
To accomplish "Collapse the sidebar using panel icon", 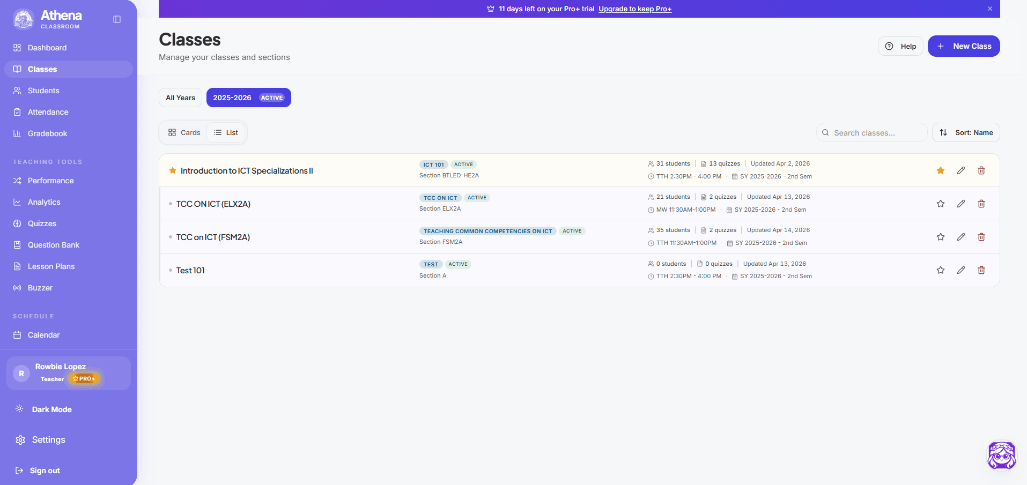I will tap(117, 19).
